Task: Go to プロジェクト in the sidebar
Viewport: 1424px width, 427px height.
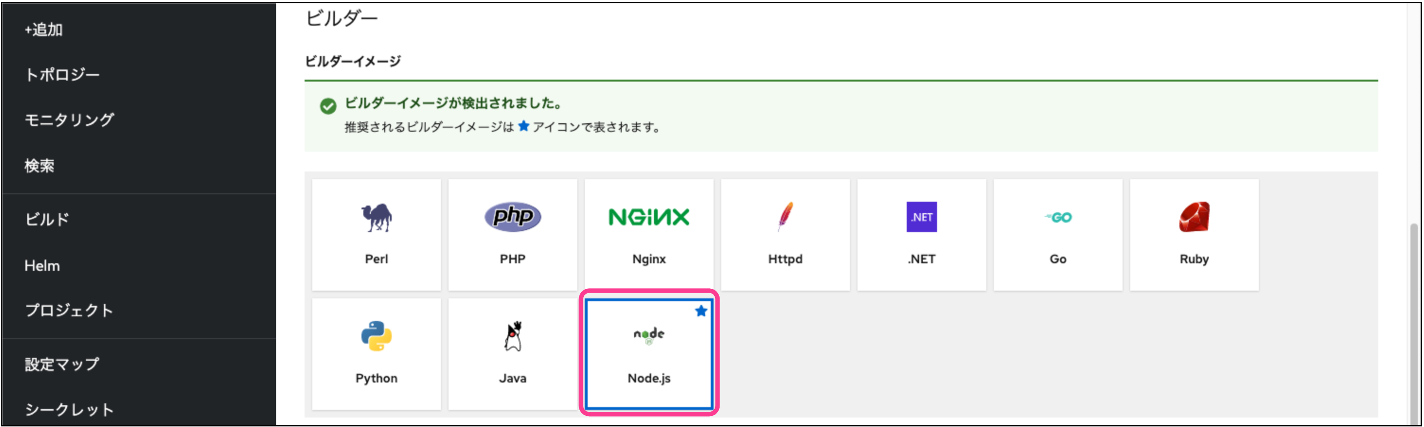Action: [x=69, y=311]
